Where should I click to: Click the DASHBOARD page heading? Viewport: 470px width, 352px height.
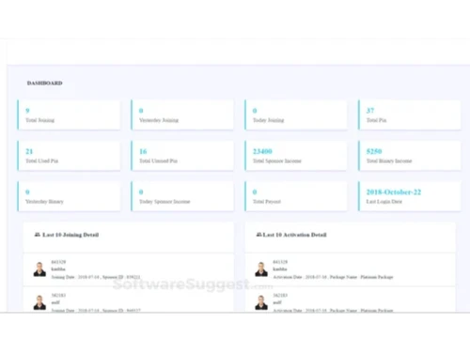(45, 83)
